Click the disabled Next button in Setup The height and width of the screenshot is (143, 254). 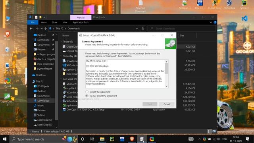150,104
